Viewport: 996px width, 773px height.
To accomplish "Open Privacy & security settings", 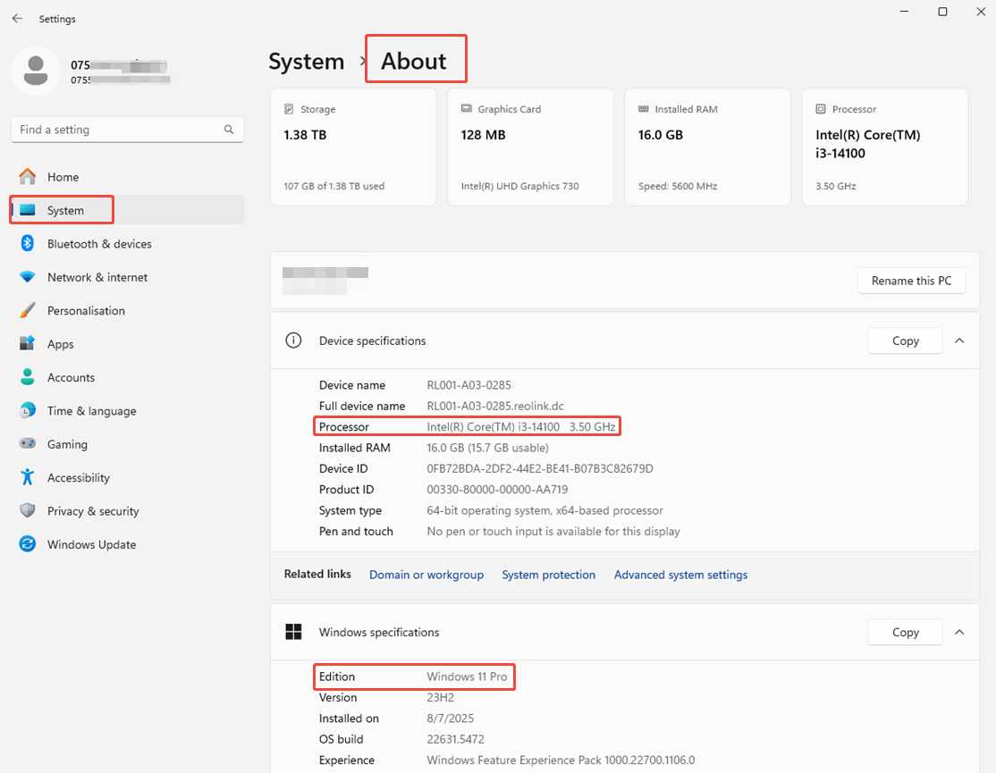I will (127, 511).
